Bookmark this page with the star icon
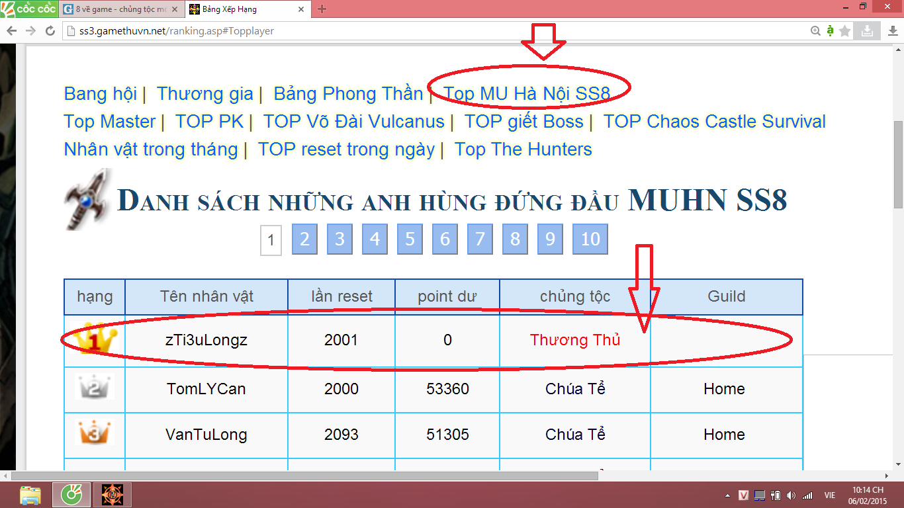Viewport: 904px width, 508px height. coord(844,31)
